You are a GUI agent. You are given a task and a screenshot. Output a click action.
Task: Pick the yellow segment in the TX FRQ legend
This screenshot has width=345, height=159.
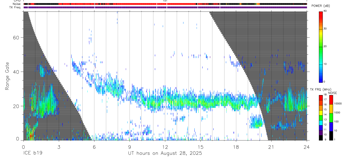point(321,112)
